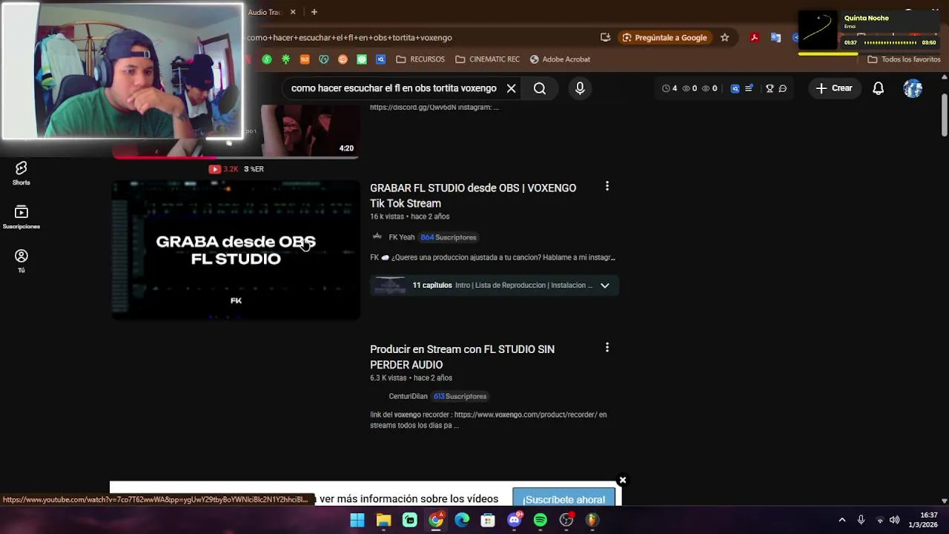Bookmark this page with star icon
The image size is (949, 534).
click(x=724, y=38)
